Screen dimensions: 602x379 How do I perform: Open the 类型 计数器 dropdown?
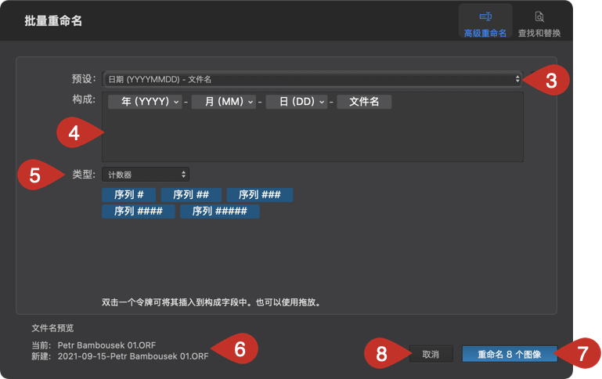[146, 175]
